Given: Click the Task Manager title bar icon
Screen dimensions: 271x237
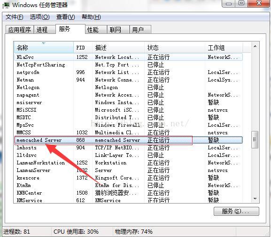Looking at the screenshot, I should click(x=6, y=5).
